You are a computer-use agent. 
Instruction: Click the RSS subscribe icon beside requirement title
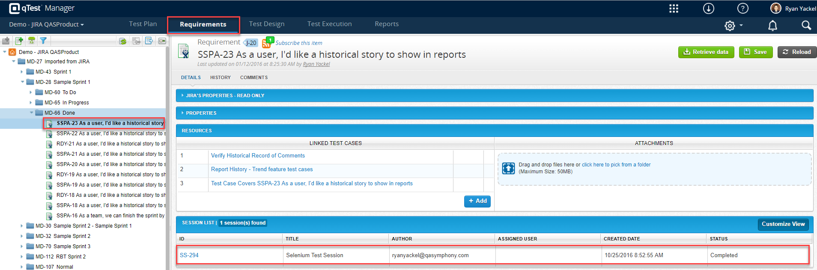[266, 43]
